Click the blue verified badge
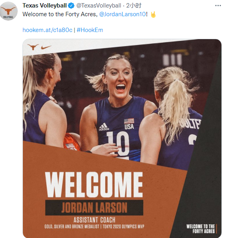Image resolution: width=225 pixels, height=238 pixels. 71,6
